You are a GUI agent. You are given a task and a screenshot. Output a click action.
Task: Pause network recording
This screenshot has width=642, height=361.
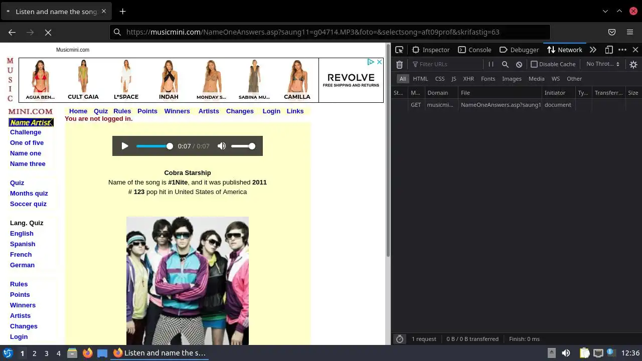pyautogui.click(x=491, y=64)
